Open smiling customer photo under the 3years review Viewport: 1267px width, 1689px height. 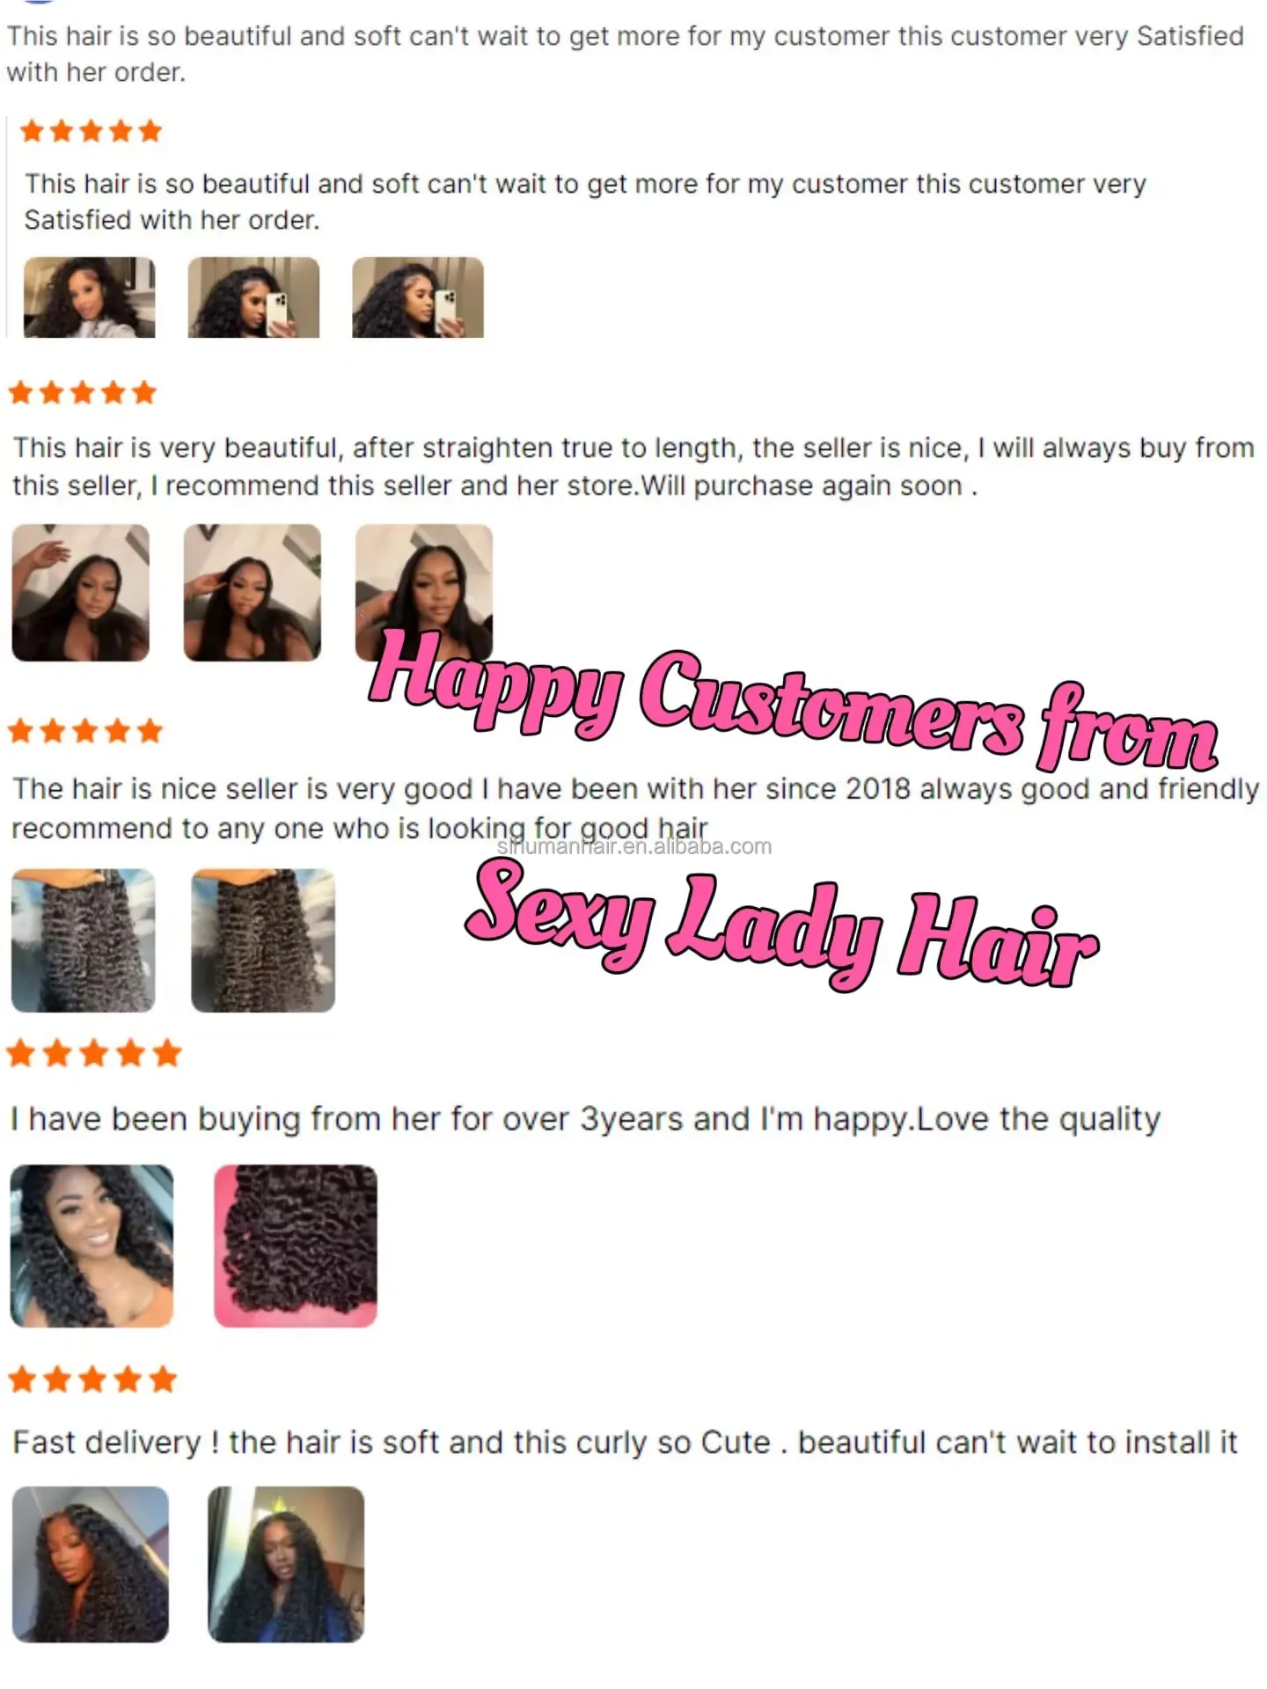(92, 1246)
